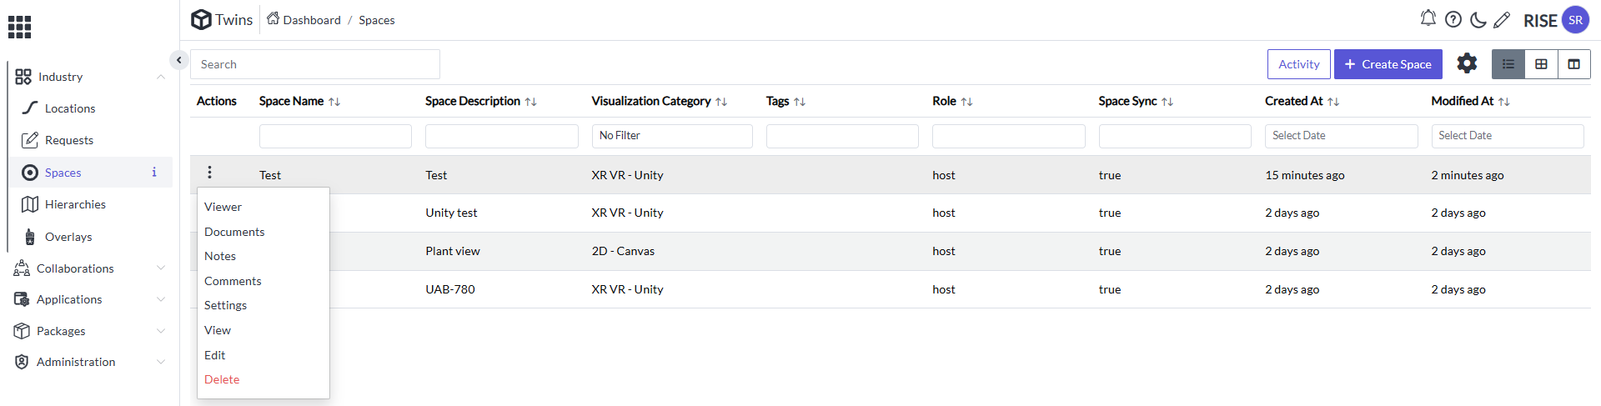The height and width of the screenshot is (406, 1601).
Task: Collapse the Industry section chevron
Action: (x=161, y=77)
